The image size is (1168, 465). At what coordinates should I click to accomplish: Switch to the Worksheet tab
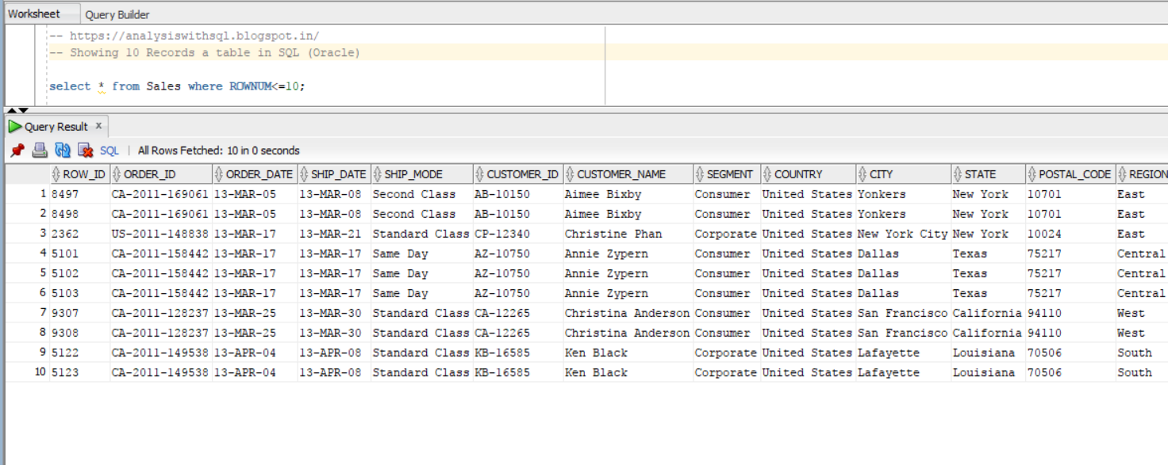[x=33, y=13]
